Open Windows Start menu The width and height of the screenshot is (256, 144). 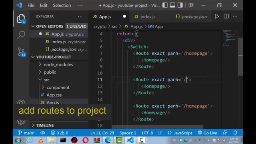click(x=18, y=140)
